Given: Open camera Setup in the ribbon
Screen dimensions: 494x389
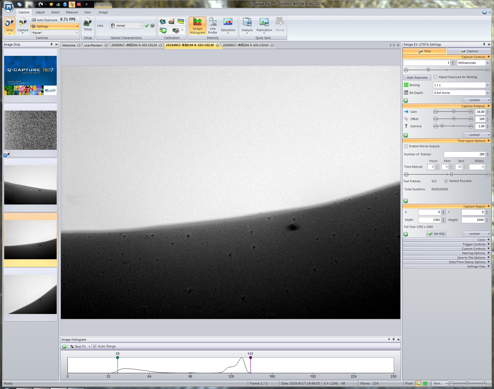Looking at the screenshot, I should click(x=88, y=24).
